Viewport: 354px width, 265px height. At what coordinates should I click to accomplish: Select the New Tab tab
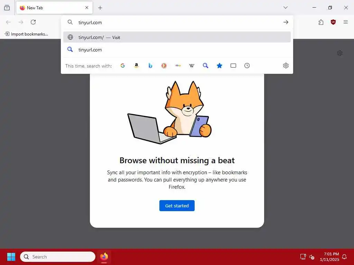click(54, 8)
